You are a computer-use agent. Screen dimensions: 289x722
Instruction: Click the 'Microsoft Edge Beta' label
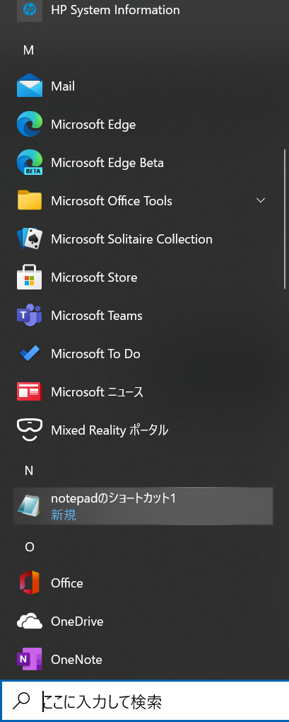tap(107, 163)
